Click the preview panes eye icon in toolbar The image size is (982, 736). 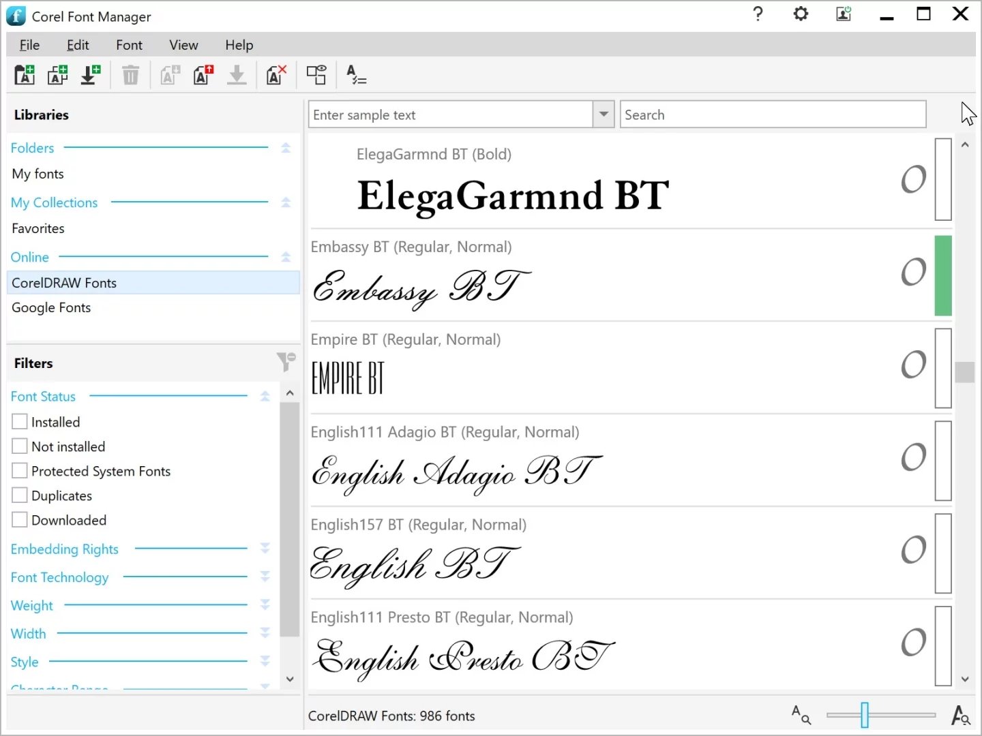316,74
